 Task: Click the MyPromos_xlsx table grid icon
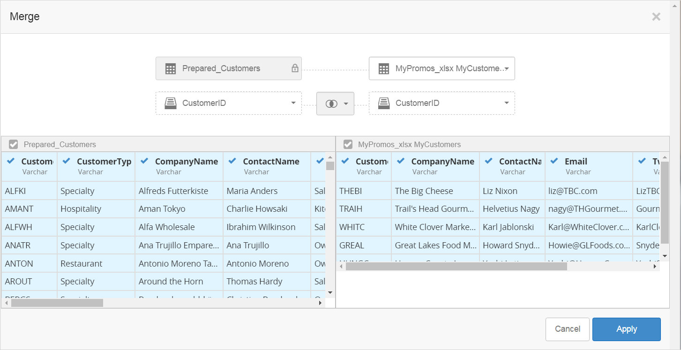(384, 69)
